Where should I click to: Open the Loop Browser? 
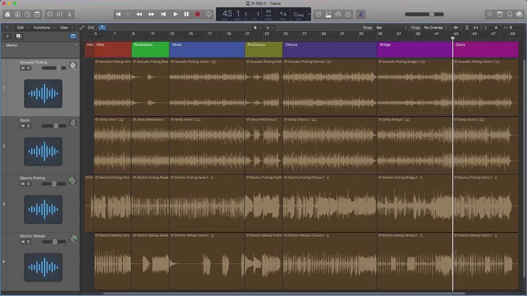pos(509,14)
